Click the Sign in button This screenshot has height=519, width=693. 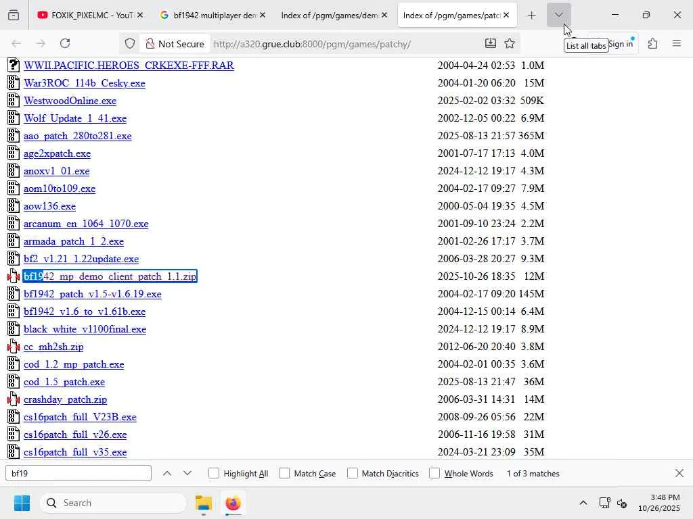pyautogui.click(x=621, y=44)
